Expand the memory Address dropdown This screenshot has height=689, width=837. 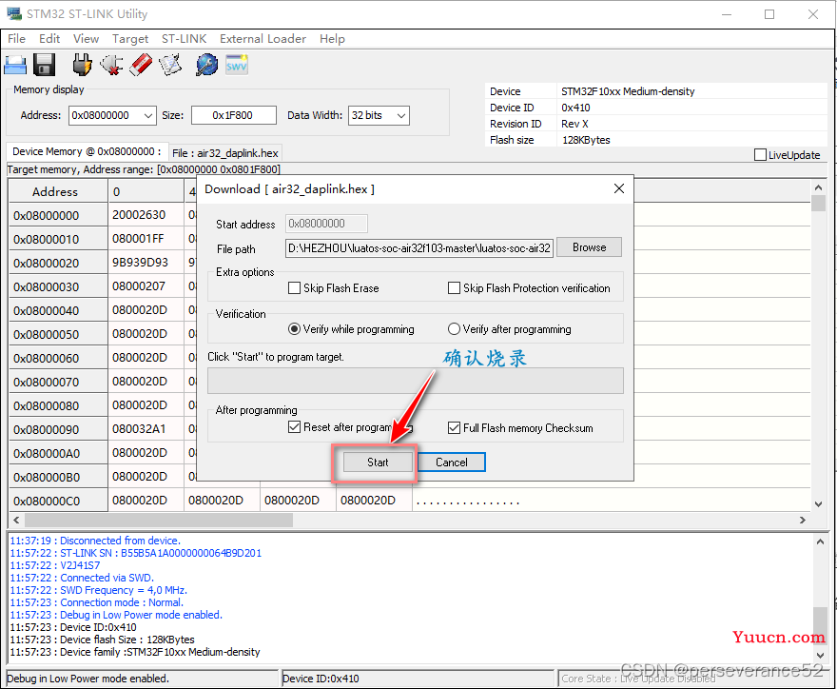(x=148, y=115)
